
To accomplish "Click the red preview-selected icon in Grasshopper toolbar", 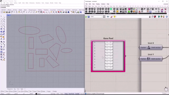I will tap(155, 17).
